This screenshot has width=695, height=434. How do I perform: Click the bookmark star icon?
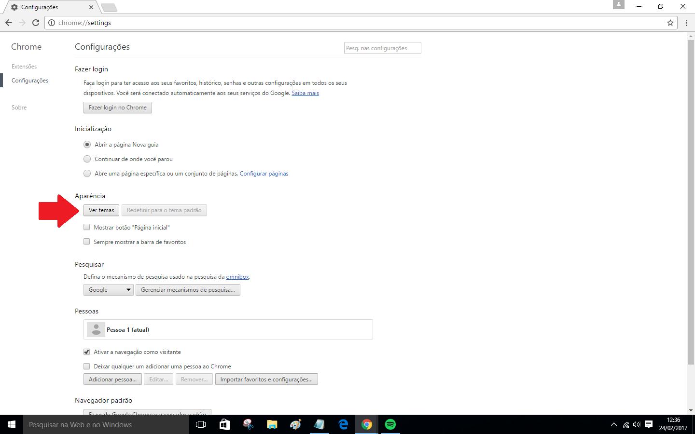669,23
